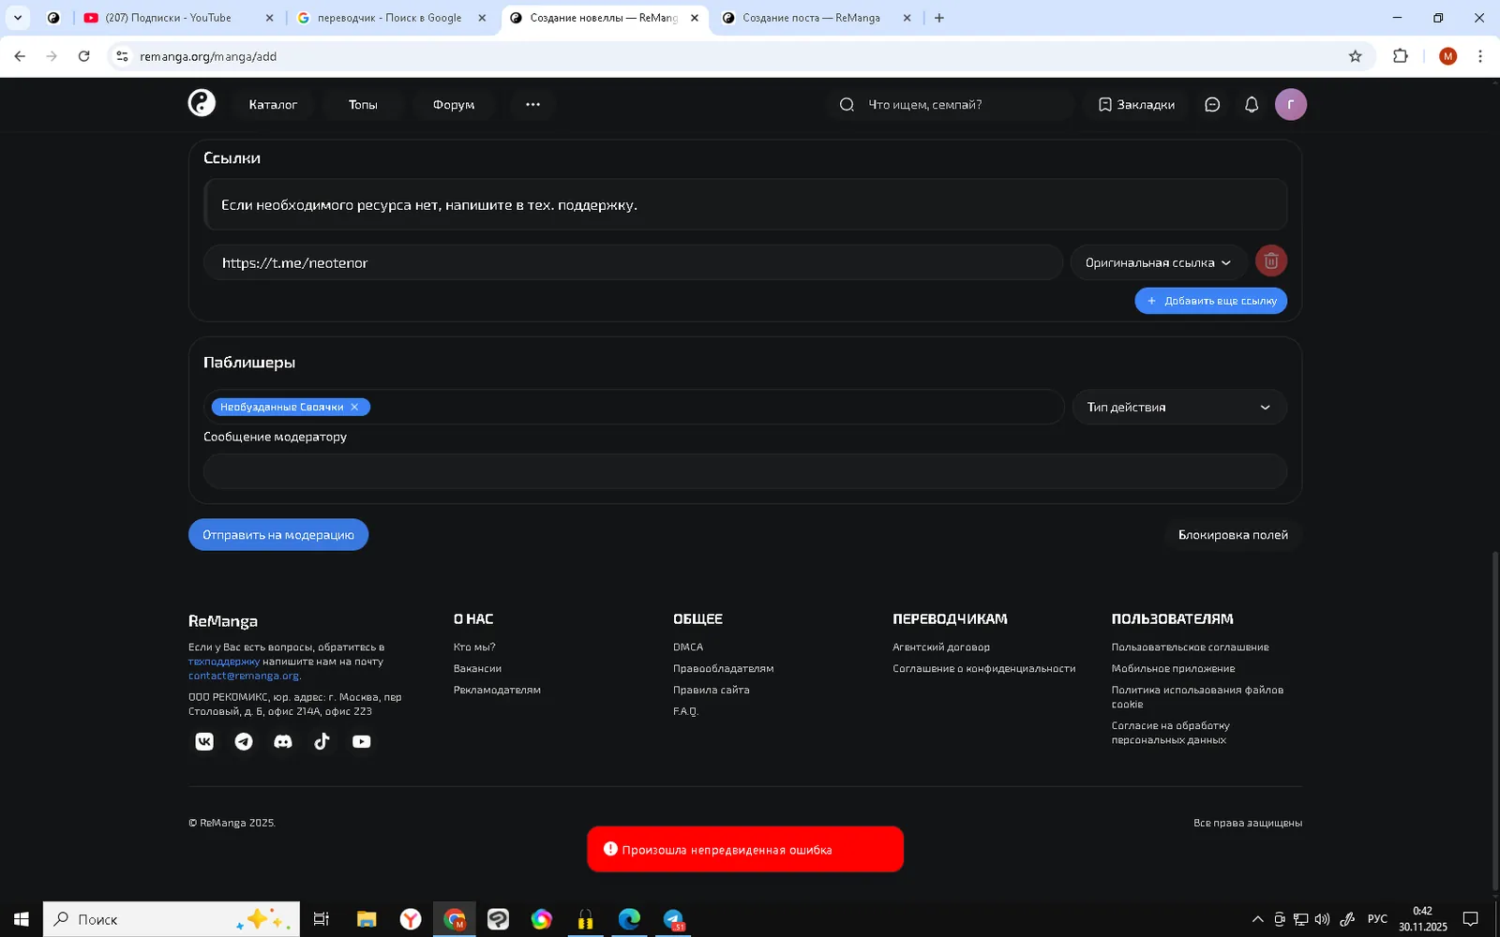Viewport: 1500px width, 937px height.
Task: Open the Форум menu
Action: pos(454,105)
